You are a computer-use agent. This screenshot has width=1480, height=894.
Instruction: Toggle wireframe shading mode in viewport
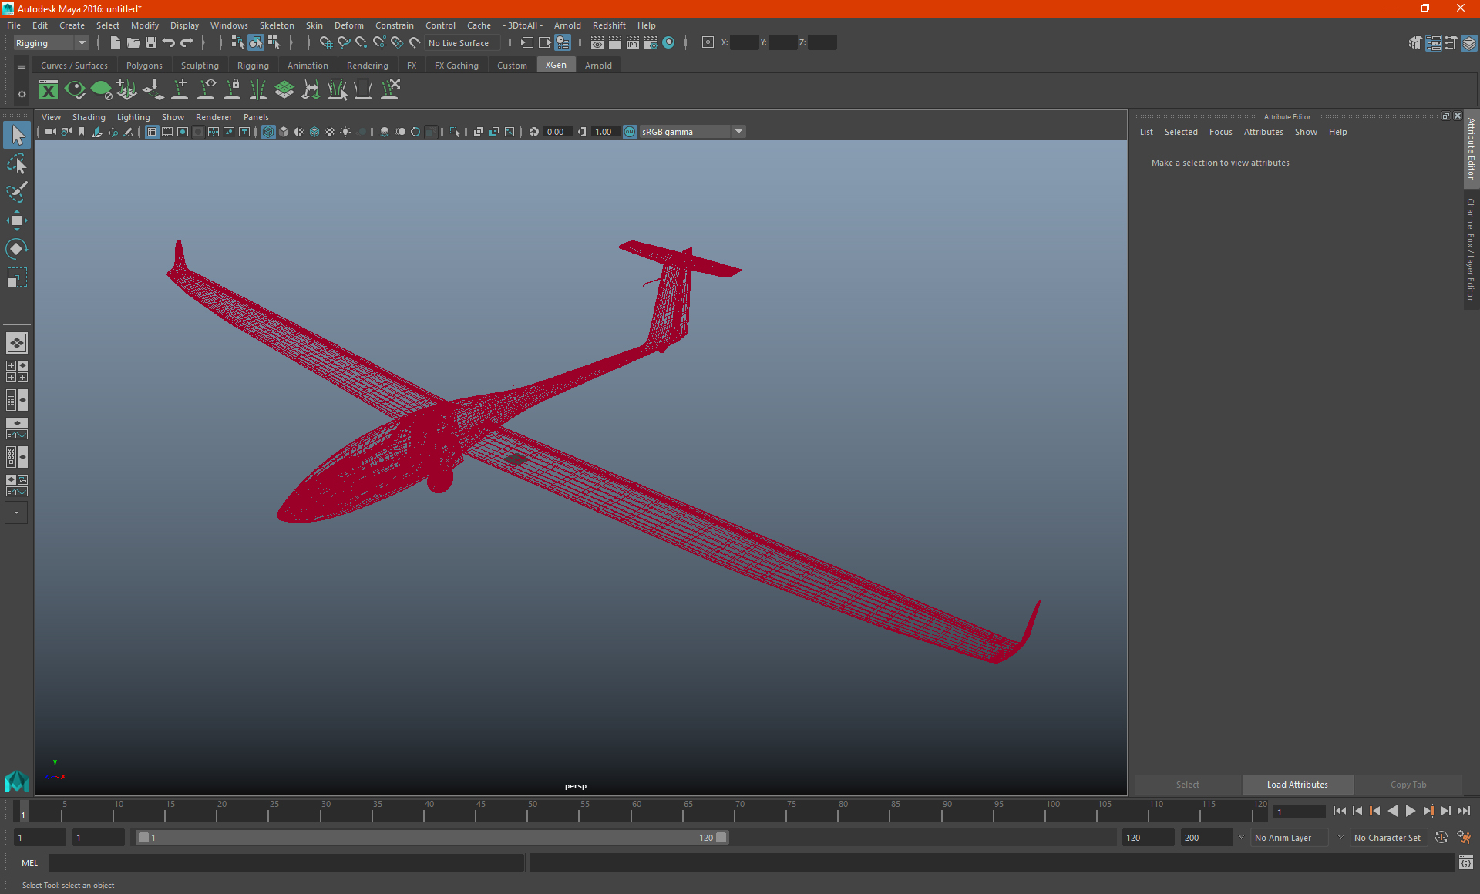(x=268, y=133)
